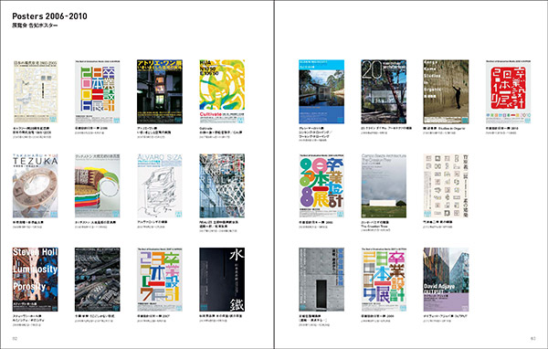Open the アトリエ・ワン night street poster
548x349 pixels.
click(x=160, y=91)
